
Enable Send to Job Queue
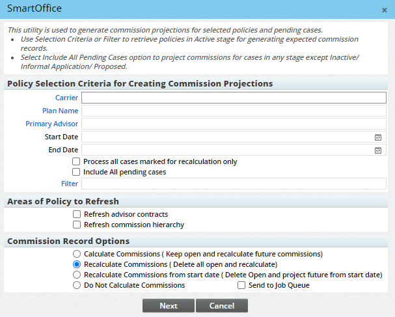(241, 285)
